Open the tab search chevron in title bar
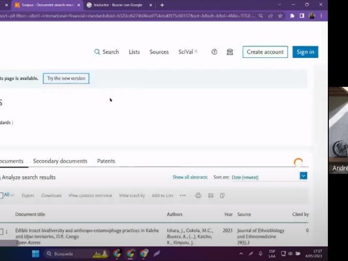The width and height of the screenshot is (348, 261). pyautogui.click(x=279, y=5)
